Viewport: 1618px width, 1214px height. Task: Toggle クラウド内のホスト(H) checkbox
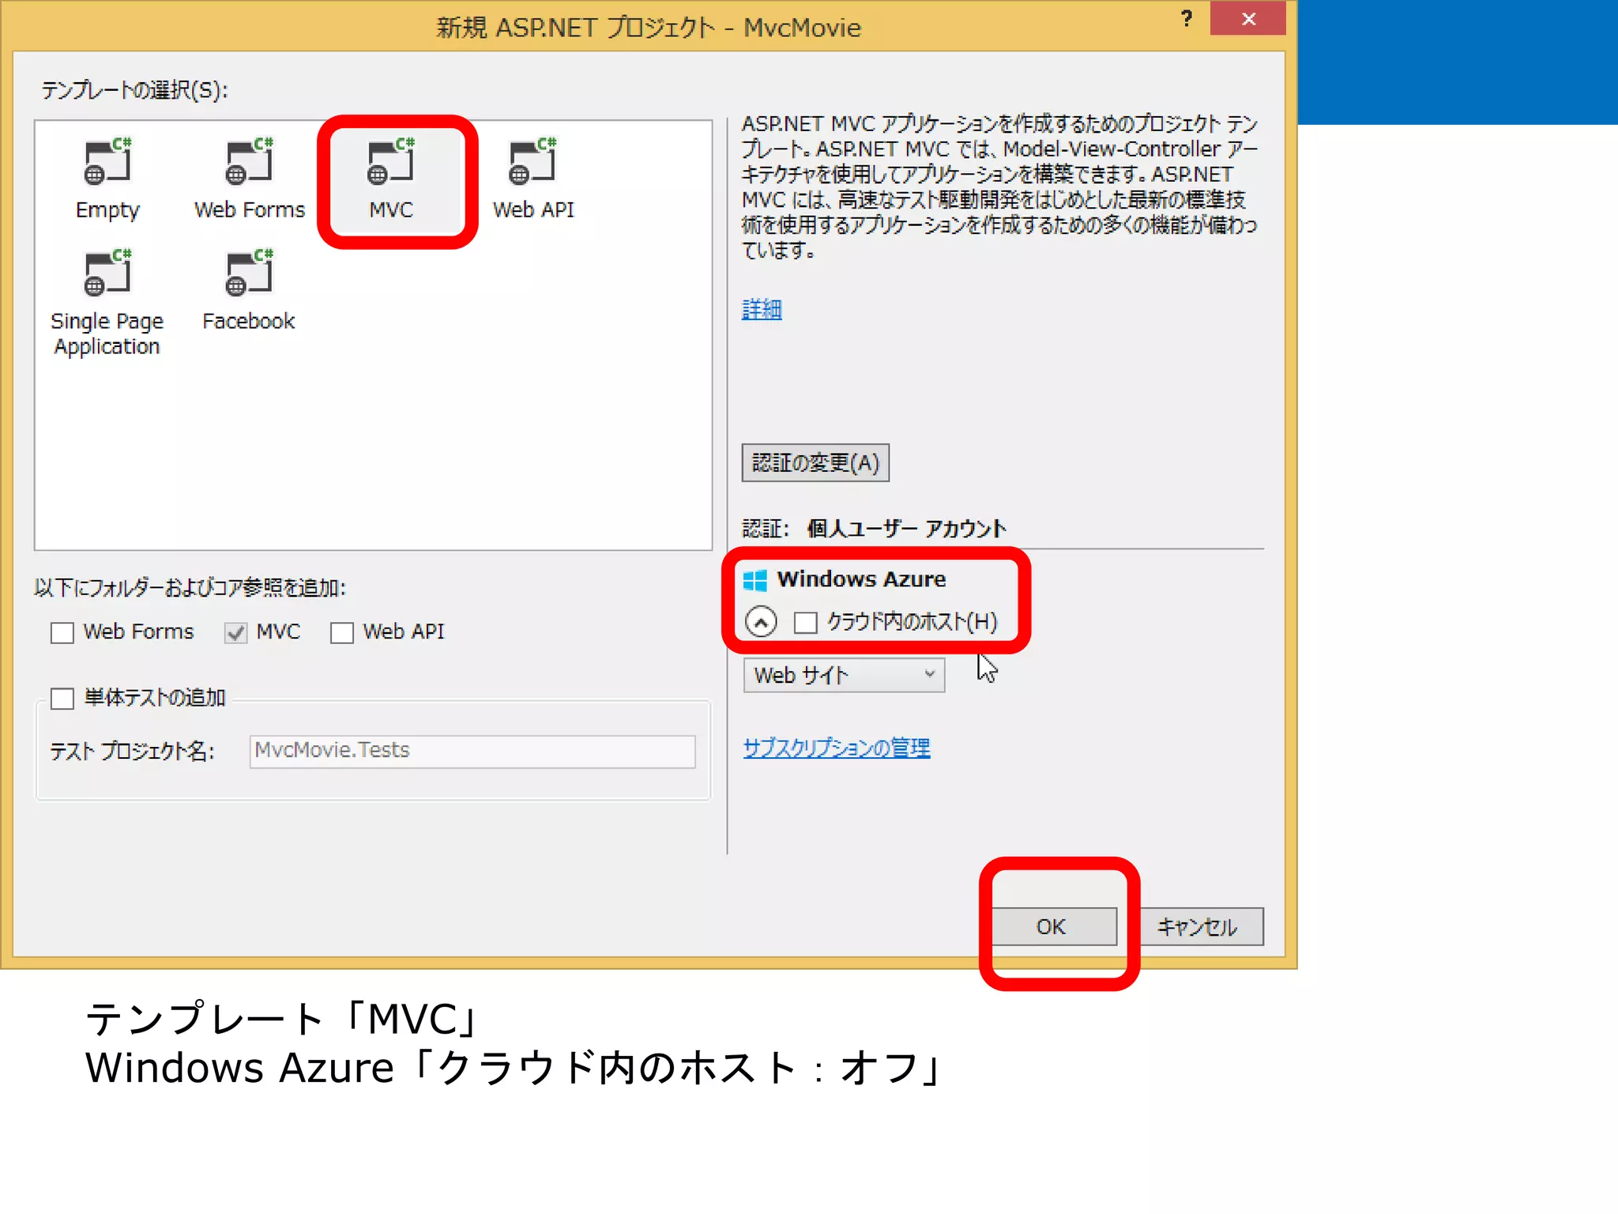pyautogui.click(x=805, y=622)
